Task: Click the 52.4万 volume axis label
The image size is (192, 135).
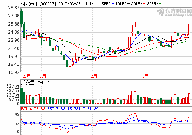Action: pos(13,86)
